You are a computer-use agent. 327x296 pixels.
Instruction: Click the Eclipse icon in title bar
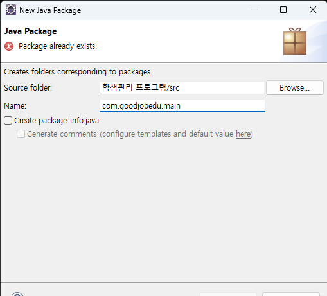pos(11,10)
